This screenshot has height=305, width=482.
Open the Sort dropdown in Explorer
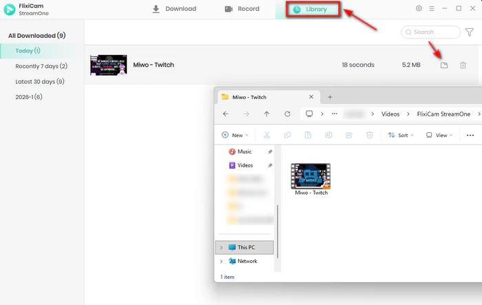click(401, 136)
